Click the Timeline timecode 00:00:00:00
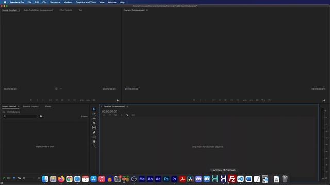The height and width of the screenshot is (185, 330). 109,112
